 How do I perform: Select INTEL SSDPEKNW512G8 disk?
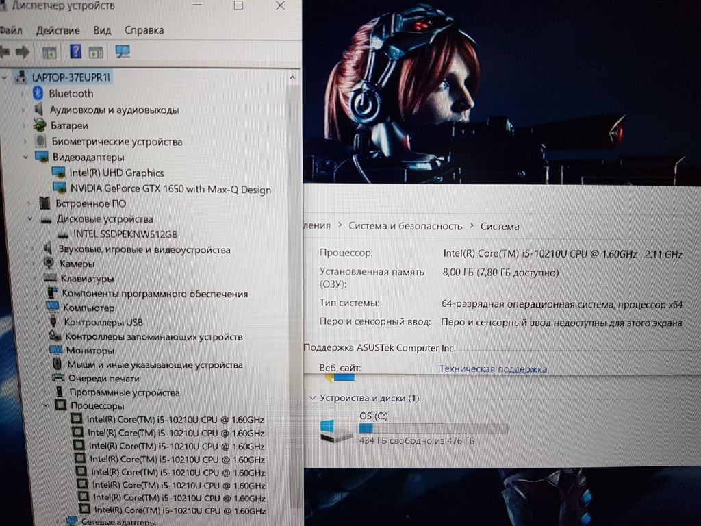pyautogui.click(x=125, y=234)
